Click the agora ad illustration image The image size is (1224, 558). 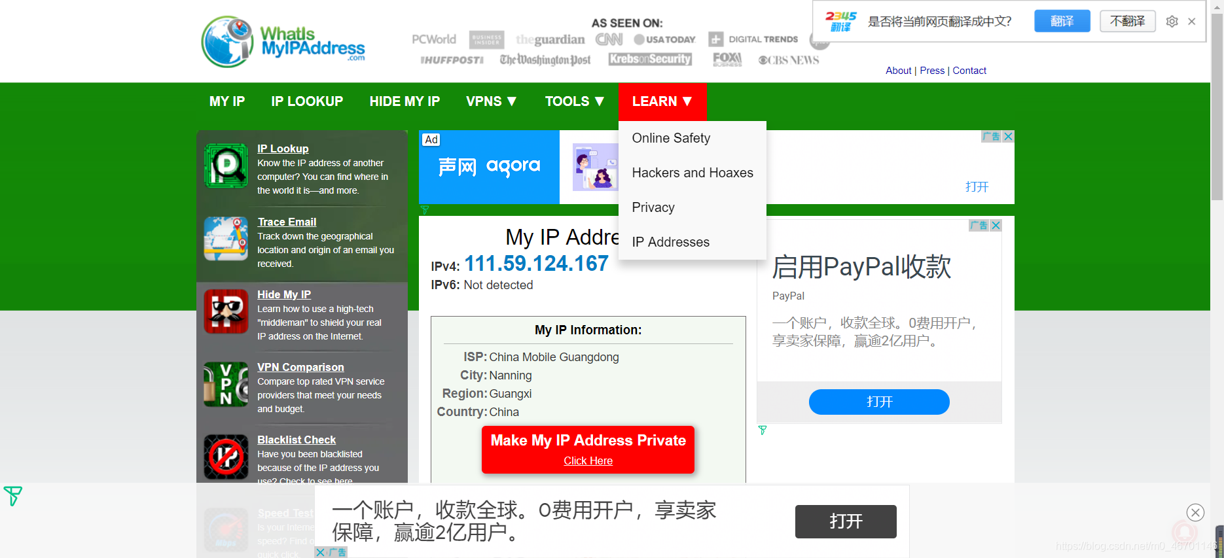(595, 167)
